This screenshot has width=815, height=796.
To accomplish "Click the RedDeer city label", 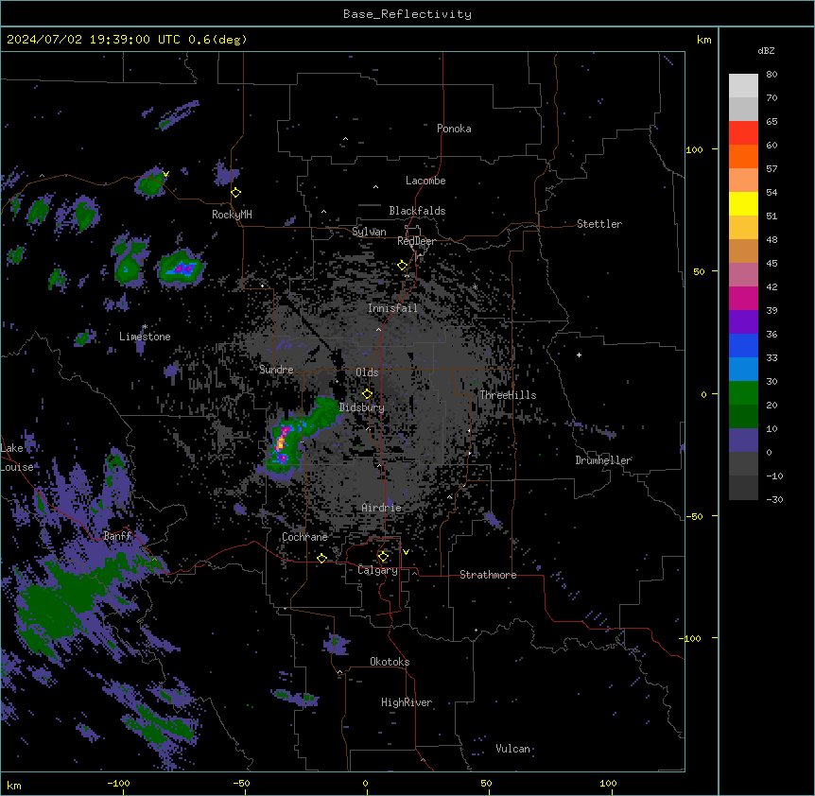I will [416, 241].
